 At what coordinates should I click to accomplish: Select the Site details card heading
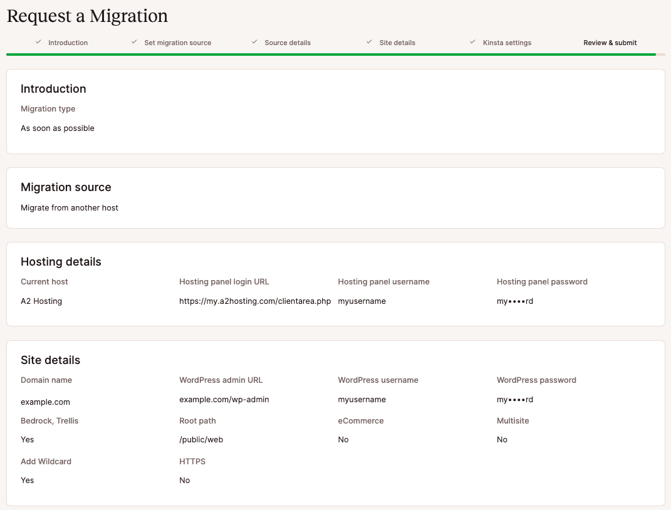50,360
